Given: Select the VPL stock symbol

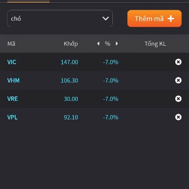Looking at the screenshot, I should (12, 117).
